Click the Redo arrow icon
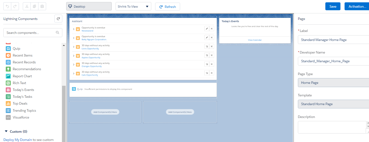 point(15,6)
